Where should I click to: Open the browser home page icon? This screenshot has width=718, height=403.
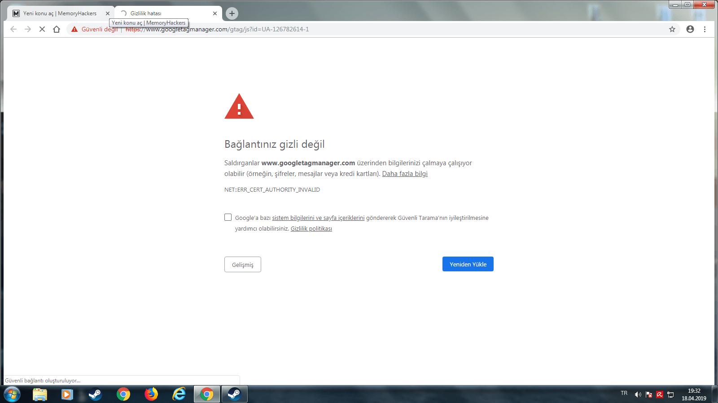pyautogui.click(x=57, y=29)
